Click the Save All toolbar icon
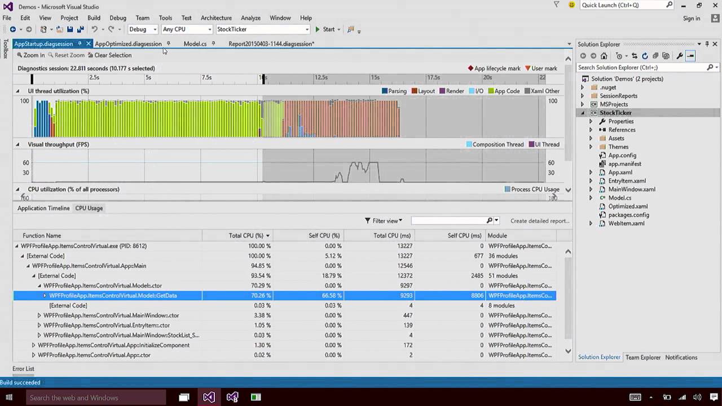This screenshot has width=722, height=406. [x=80, y=29]
